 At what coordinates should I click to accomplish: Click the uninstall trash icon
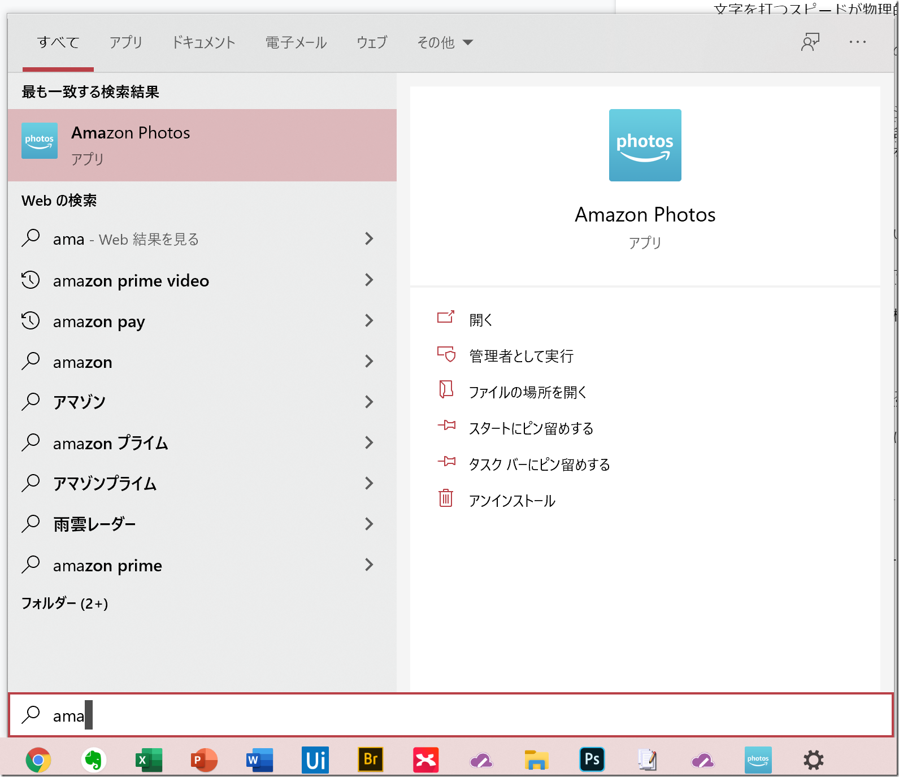[x=446, y=498]
